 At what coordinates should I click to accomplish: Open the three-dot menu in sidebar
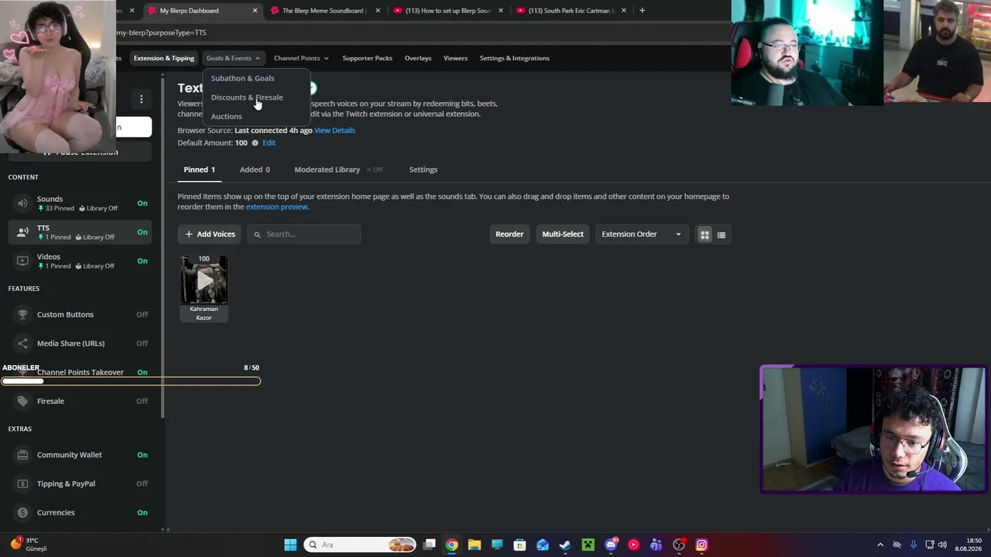pos(142,98)
